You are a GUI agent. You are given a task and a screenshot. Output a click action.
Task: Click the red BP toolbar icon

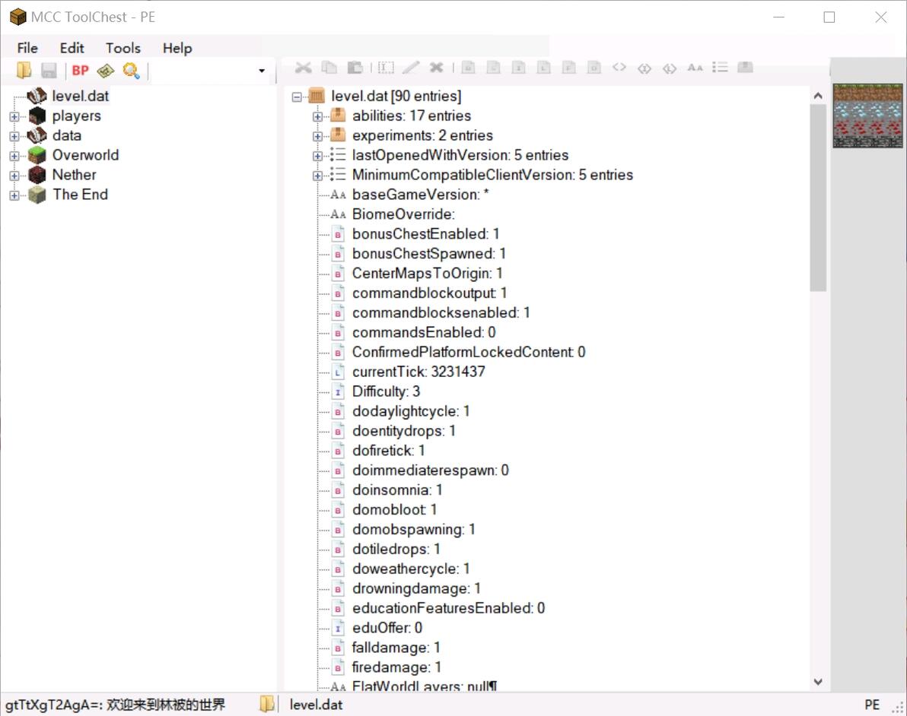click(80, 71)
